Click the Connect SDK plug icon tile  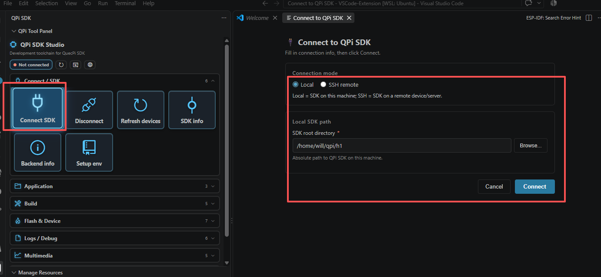(37, 108)
